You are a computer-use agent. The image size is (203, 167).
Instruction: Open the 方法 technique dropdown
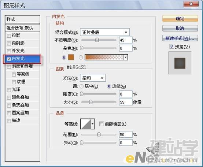point(93,78)
